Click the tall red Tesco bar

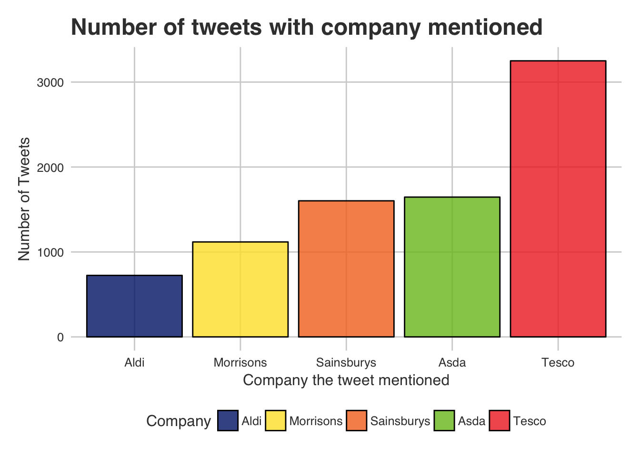tap(558, 199)
